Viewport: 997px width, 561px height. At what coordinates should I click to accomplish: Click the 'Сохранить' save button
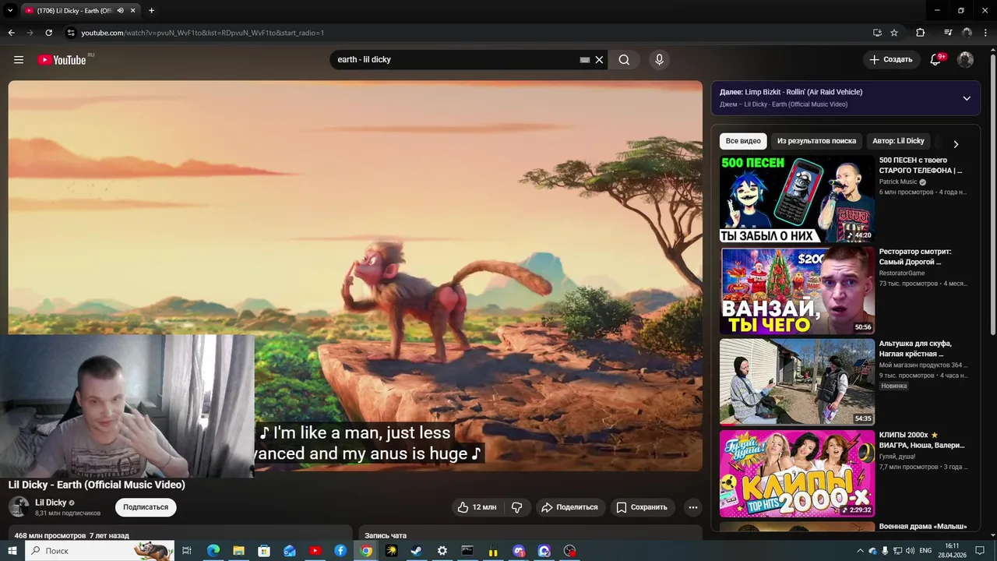click(642, 507)
